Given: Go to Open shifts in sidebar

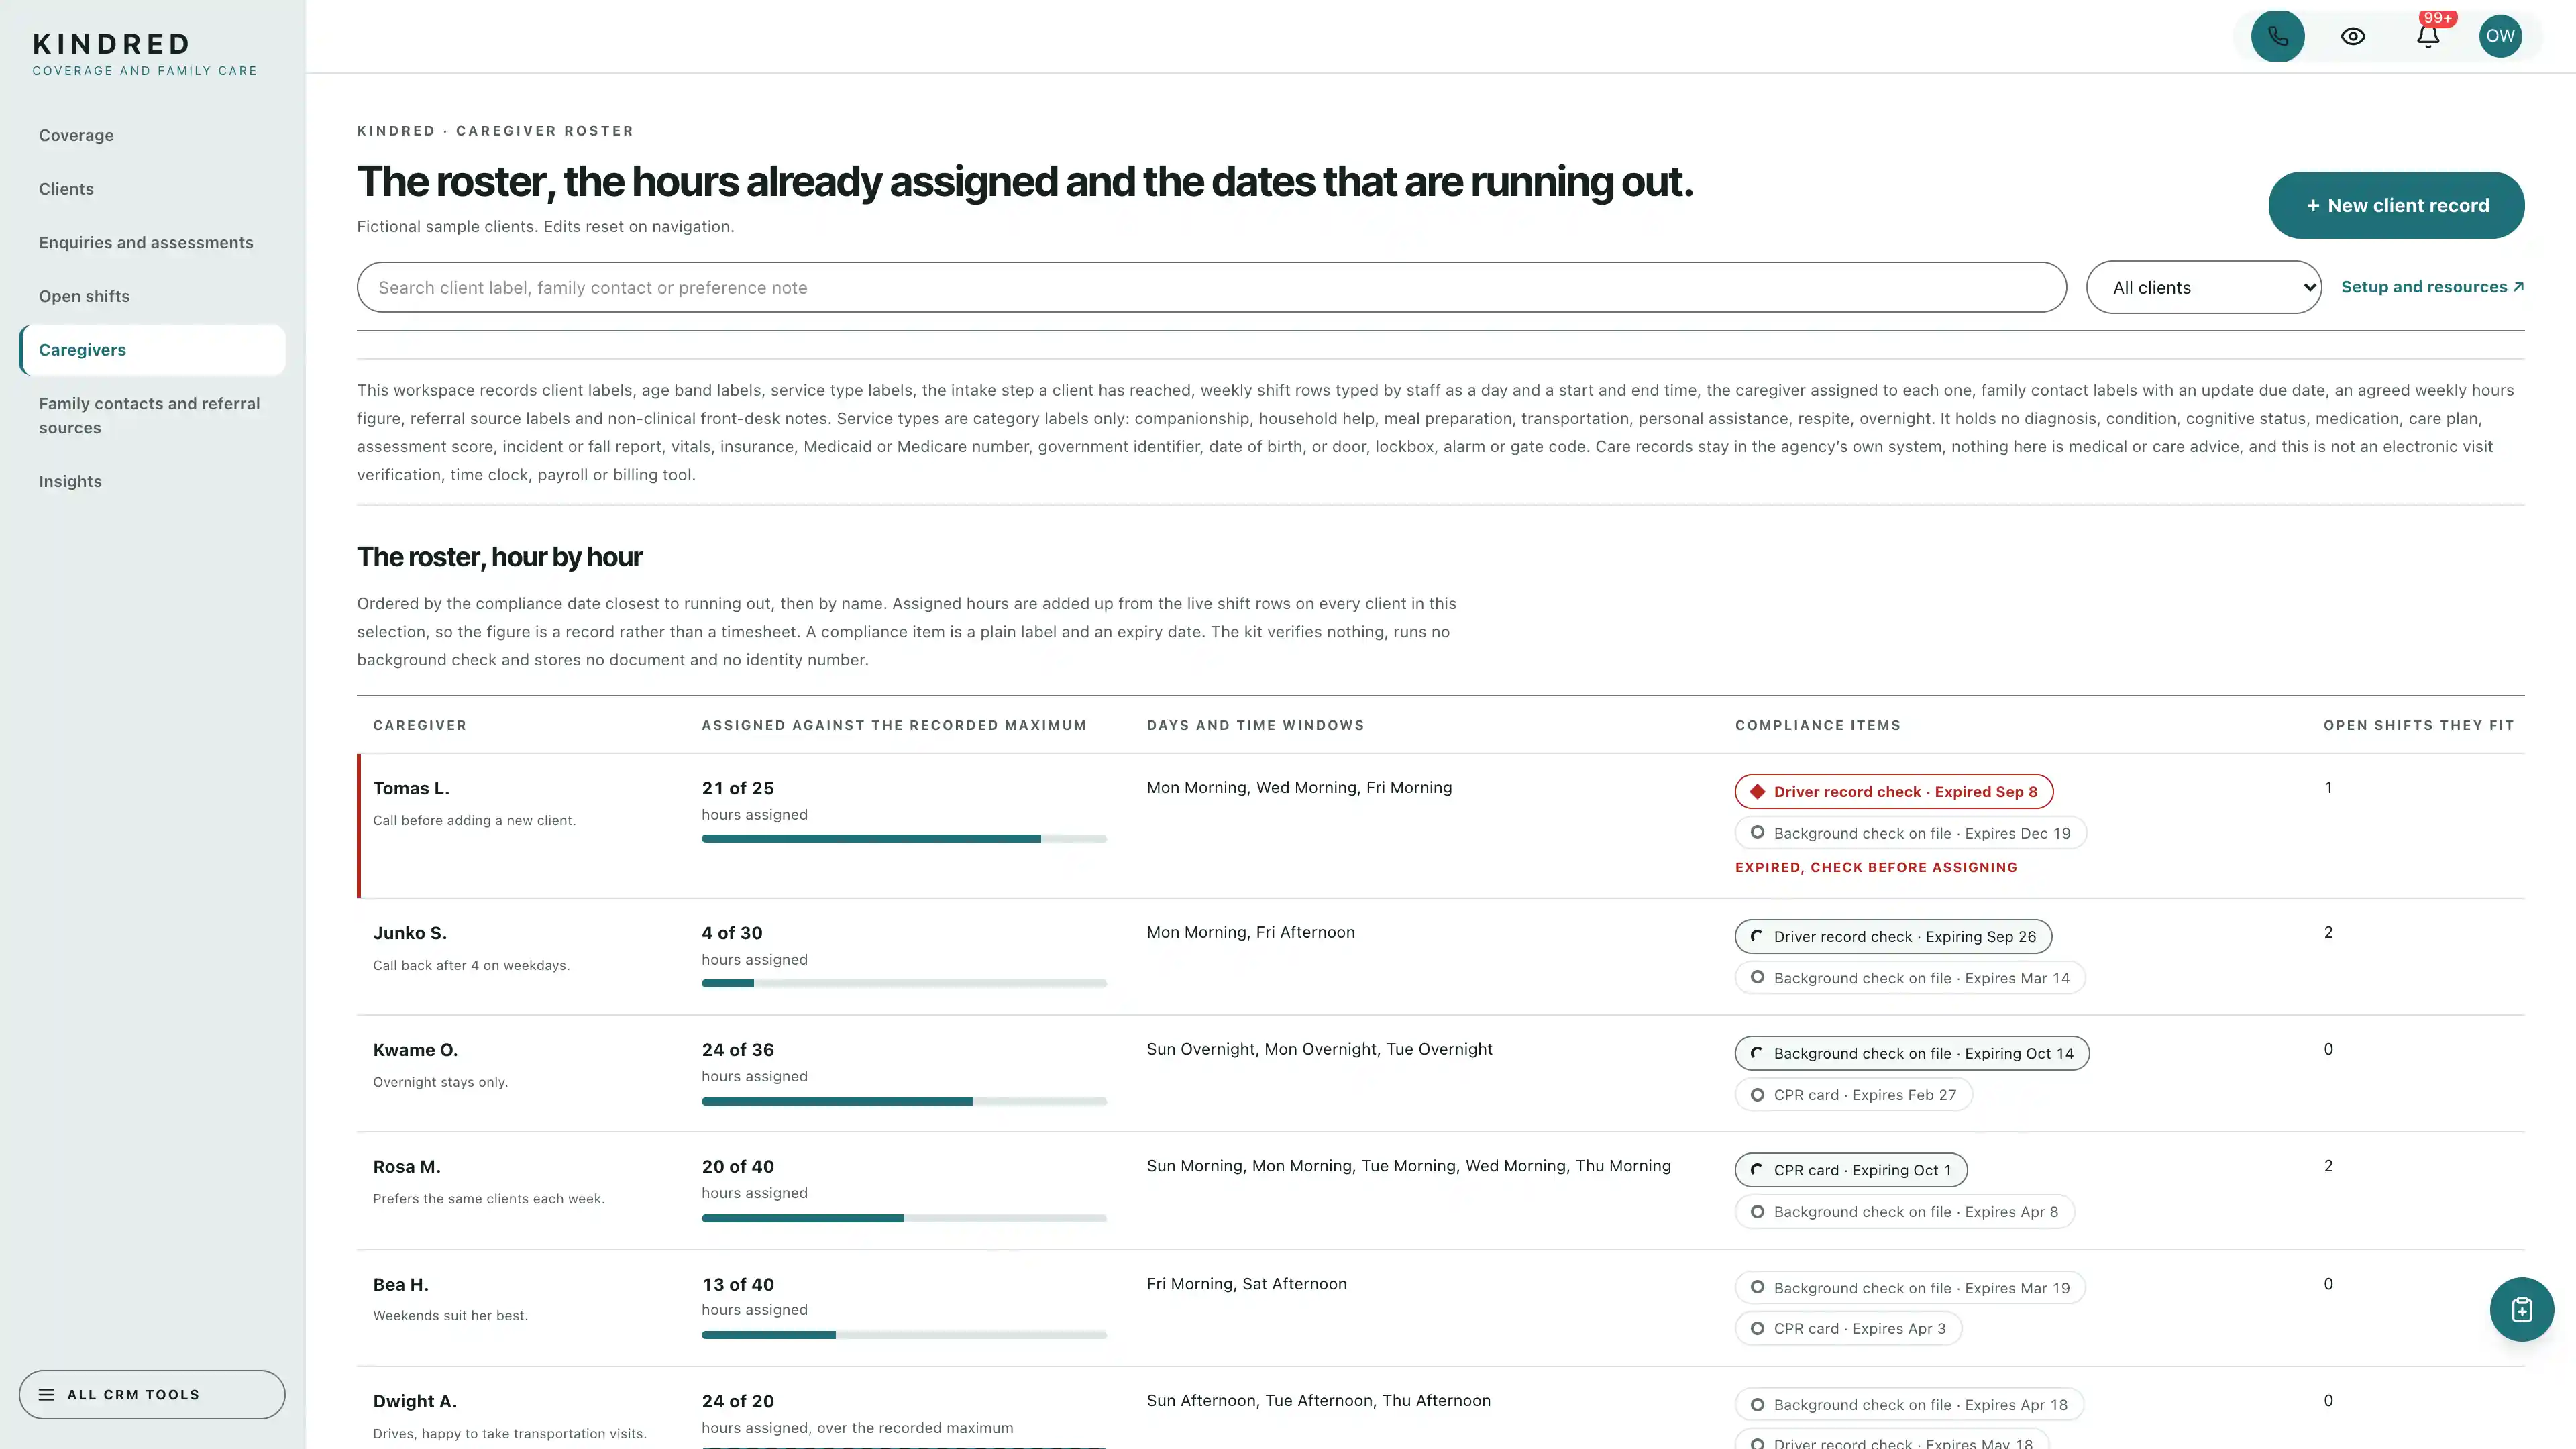Looking at the screenshot, I should tap(84, 296).
